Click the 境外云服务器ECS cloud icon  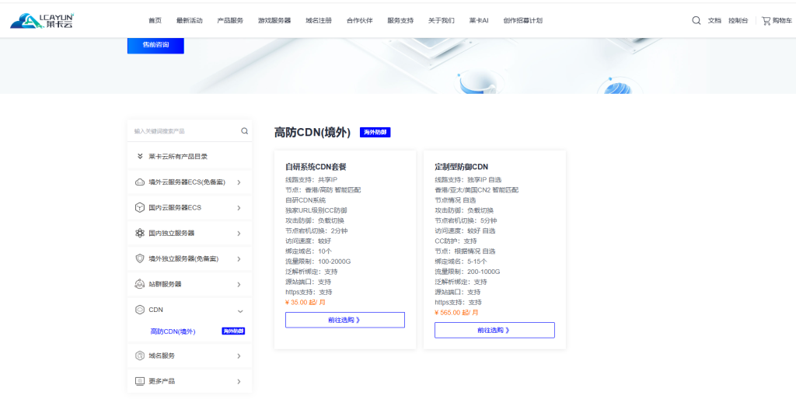tap(140, 182)
